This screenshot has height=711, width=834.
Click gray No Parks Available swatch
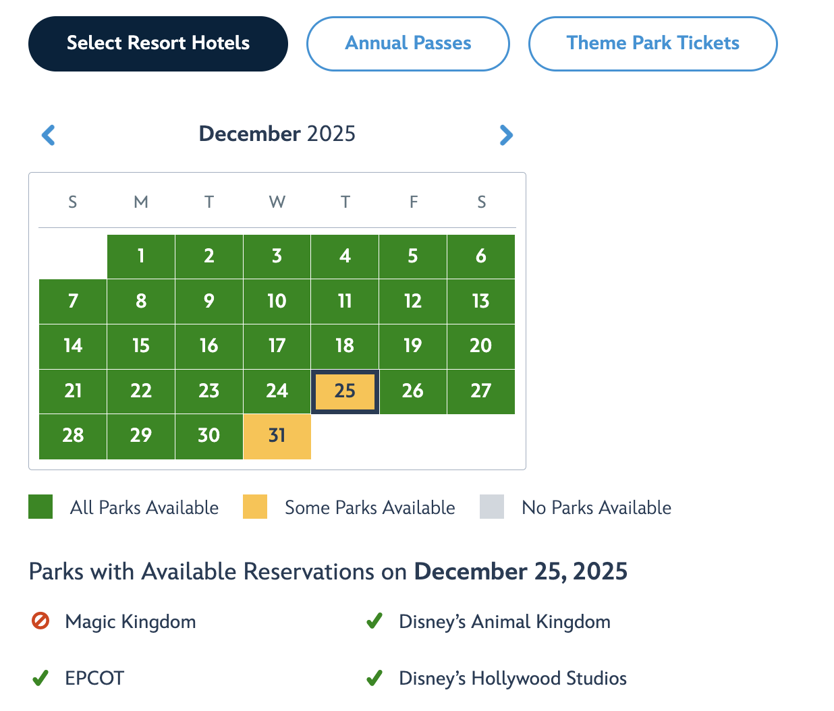[492, 507]
